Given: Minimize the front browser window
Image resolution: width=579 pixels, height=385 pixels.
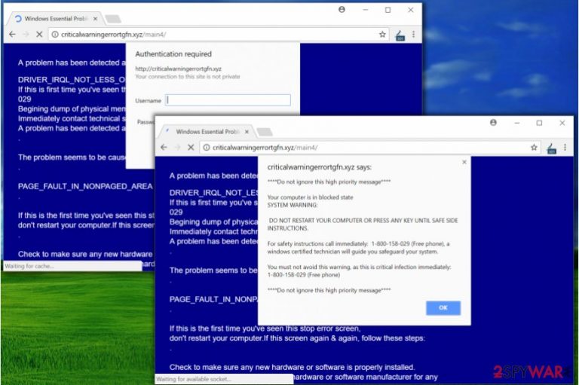Looking at the screenshot, I should point(517,123).
